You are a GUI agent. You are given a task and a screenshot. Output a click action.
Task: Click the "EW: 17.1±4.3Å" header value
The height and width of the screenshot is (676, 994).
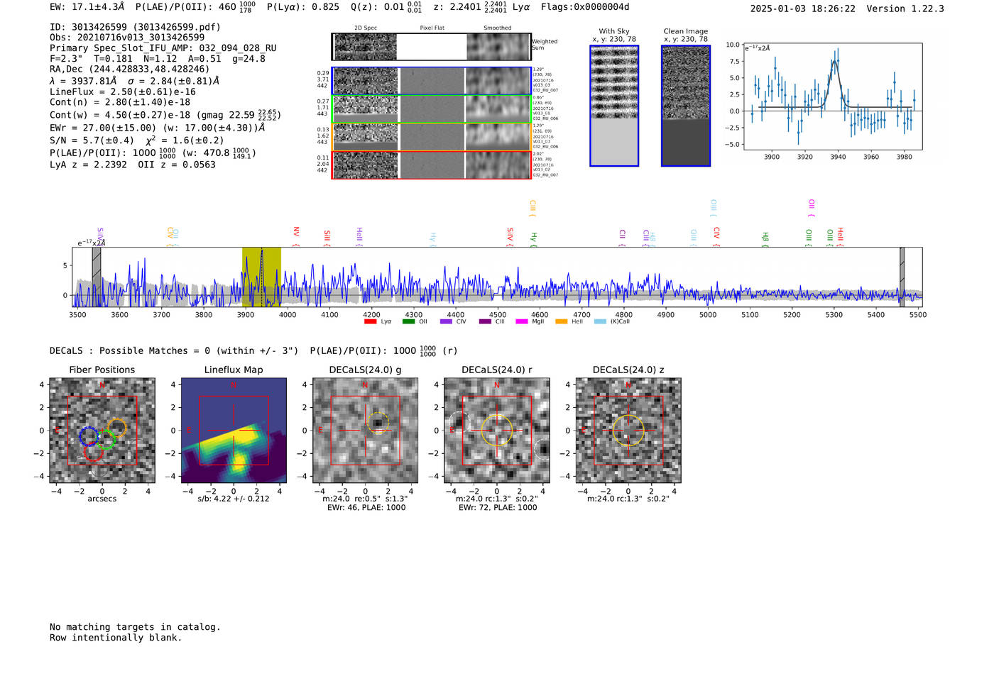[87, 7]
